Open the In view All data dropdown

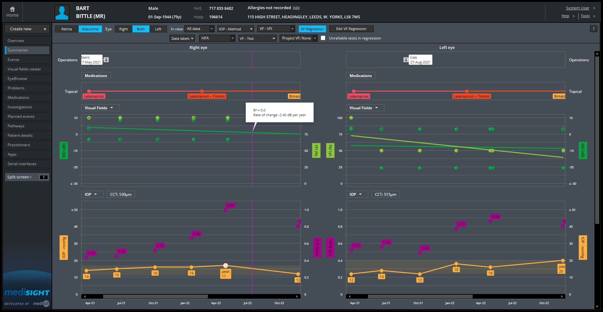199,29
